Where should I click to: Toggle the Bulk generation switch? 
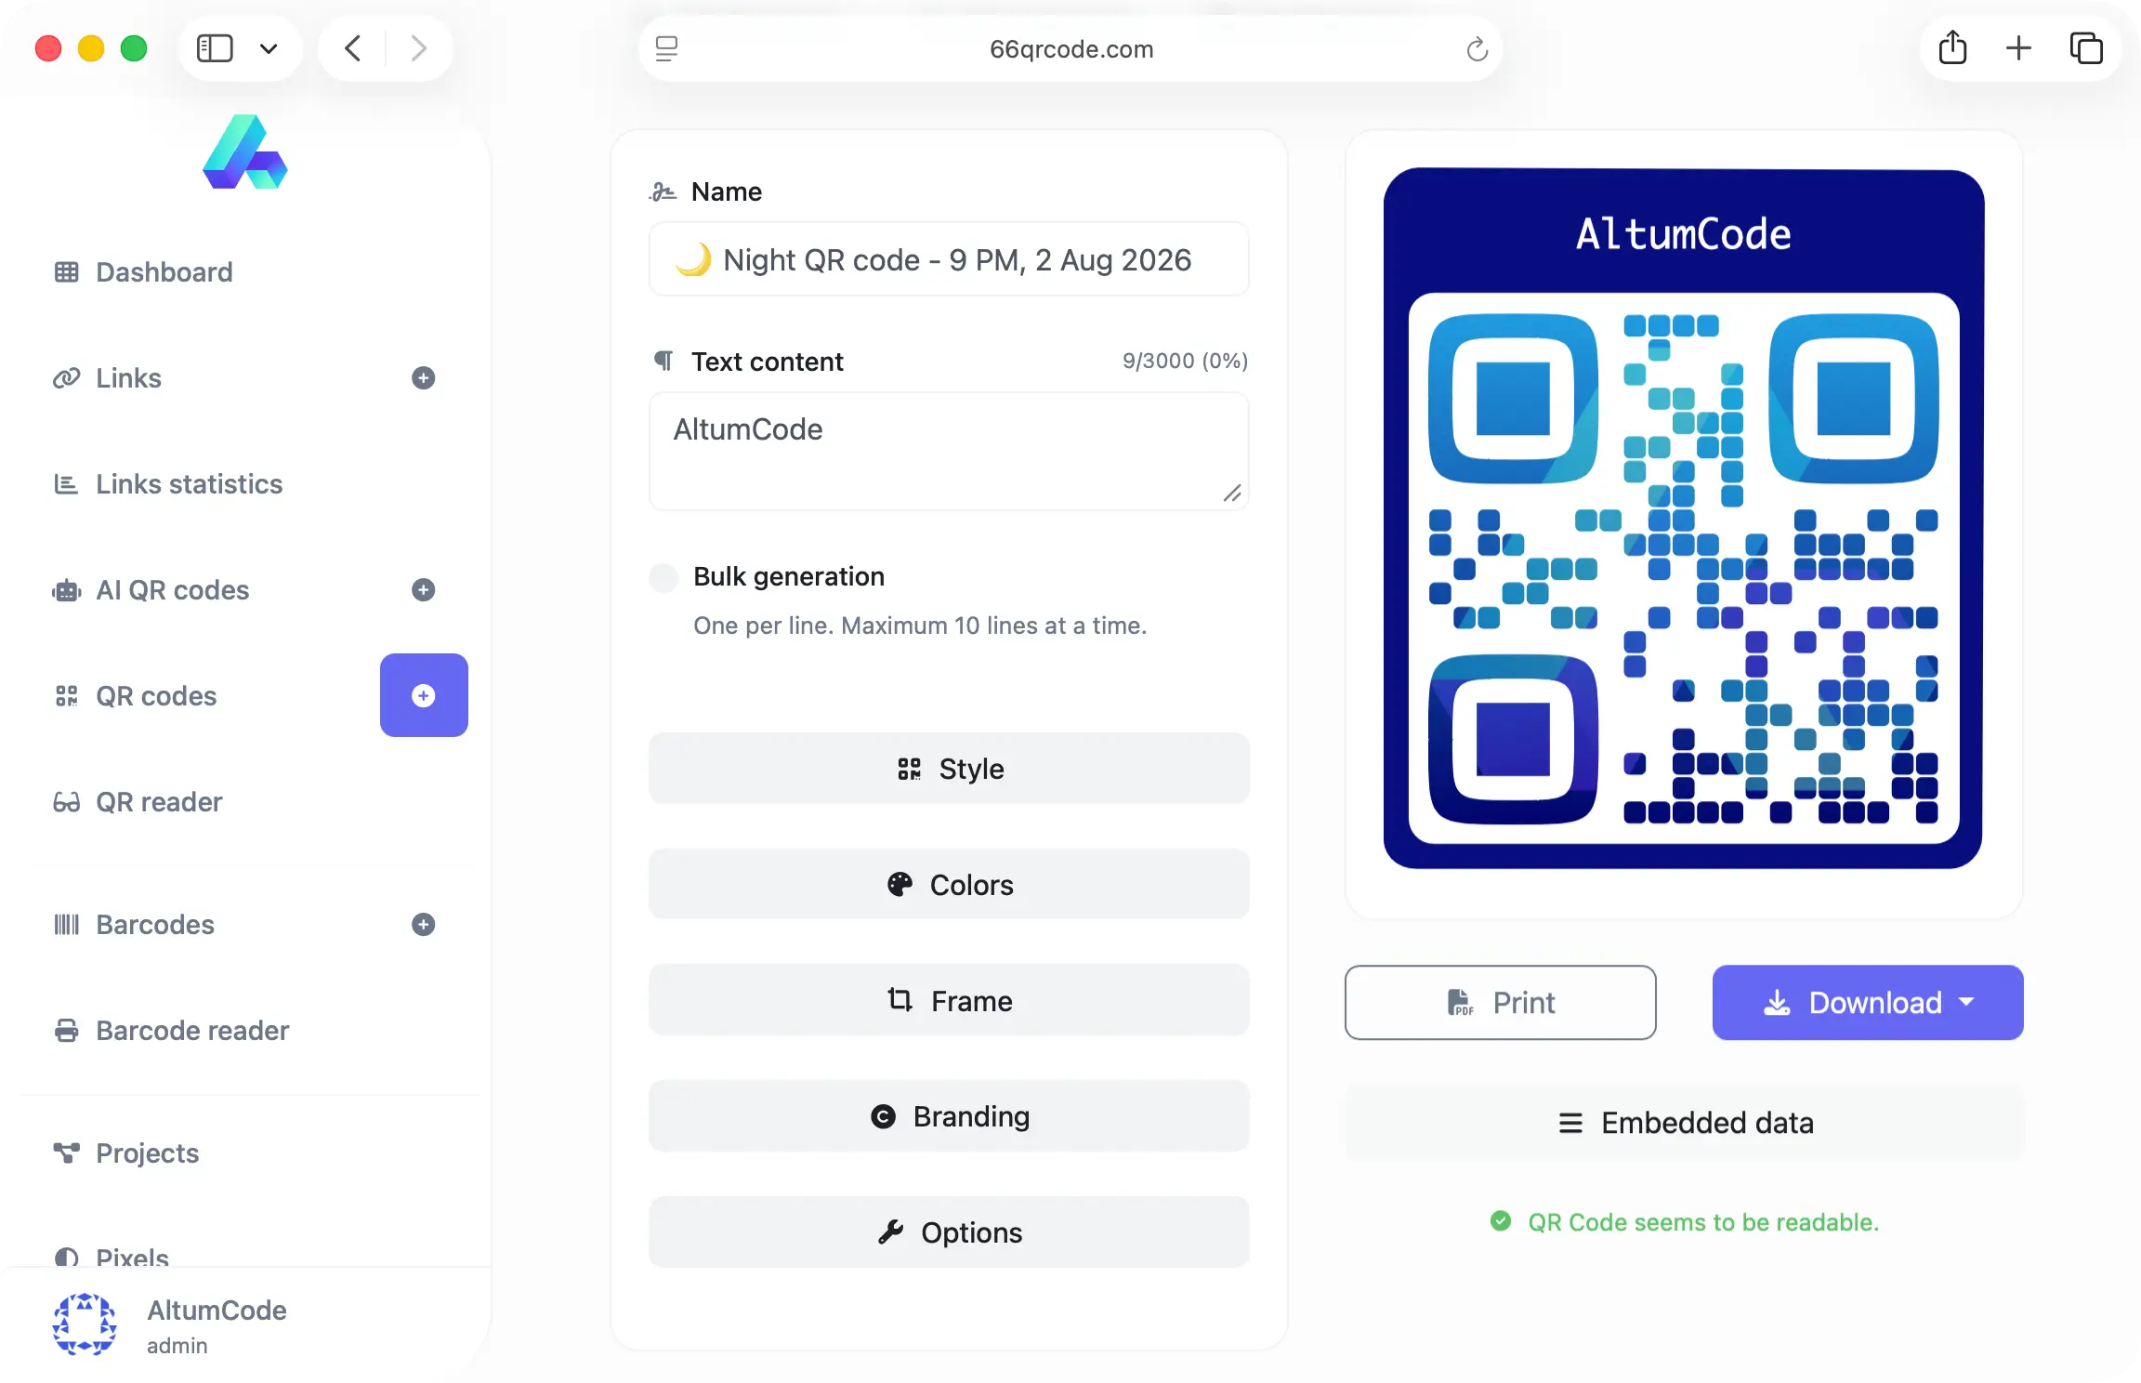[x=663, y=577]
